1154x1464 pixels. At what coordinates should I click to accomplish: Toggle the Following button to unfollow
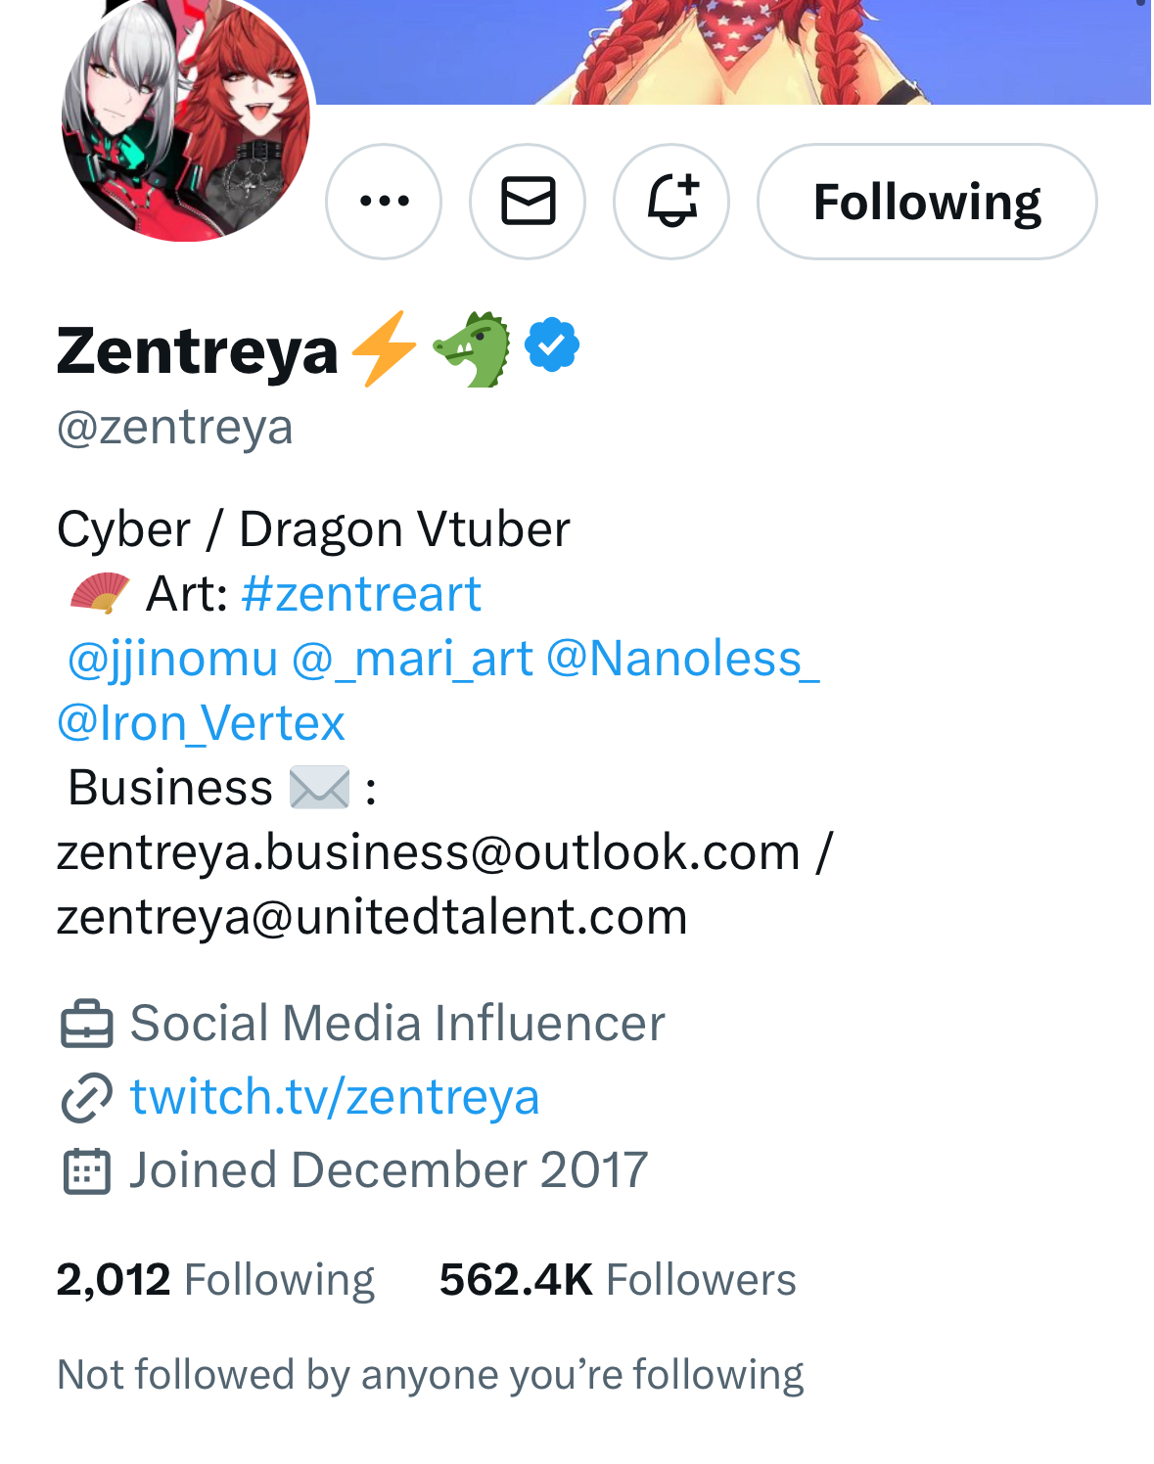coord(927,202)
